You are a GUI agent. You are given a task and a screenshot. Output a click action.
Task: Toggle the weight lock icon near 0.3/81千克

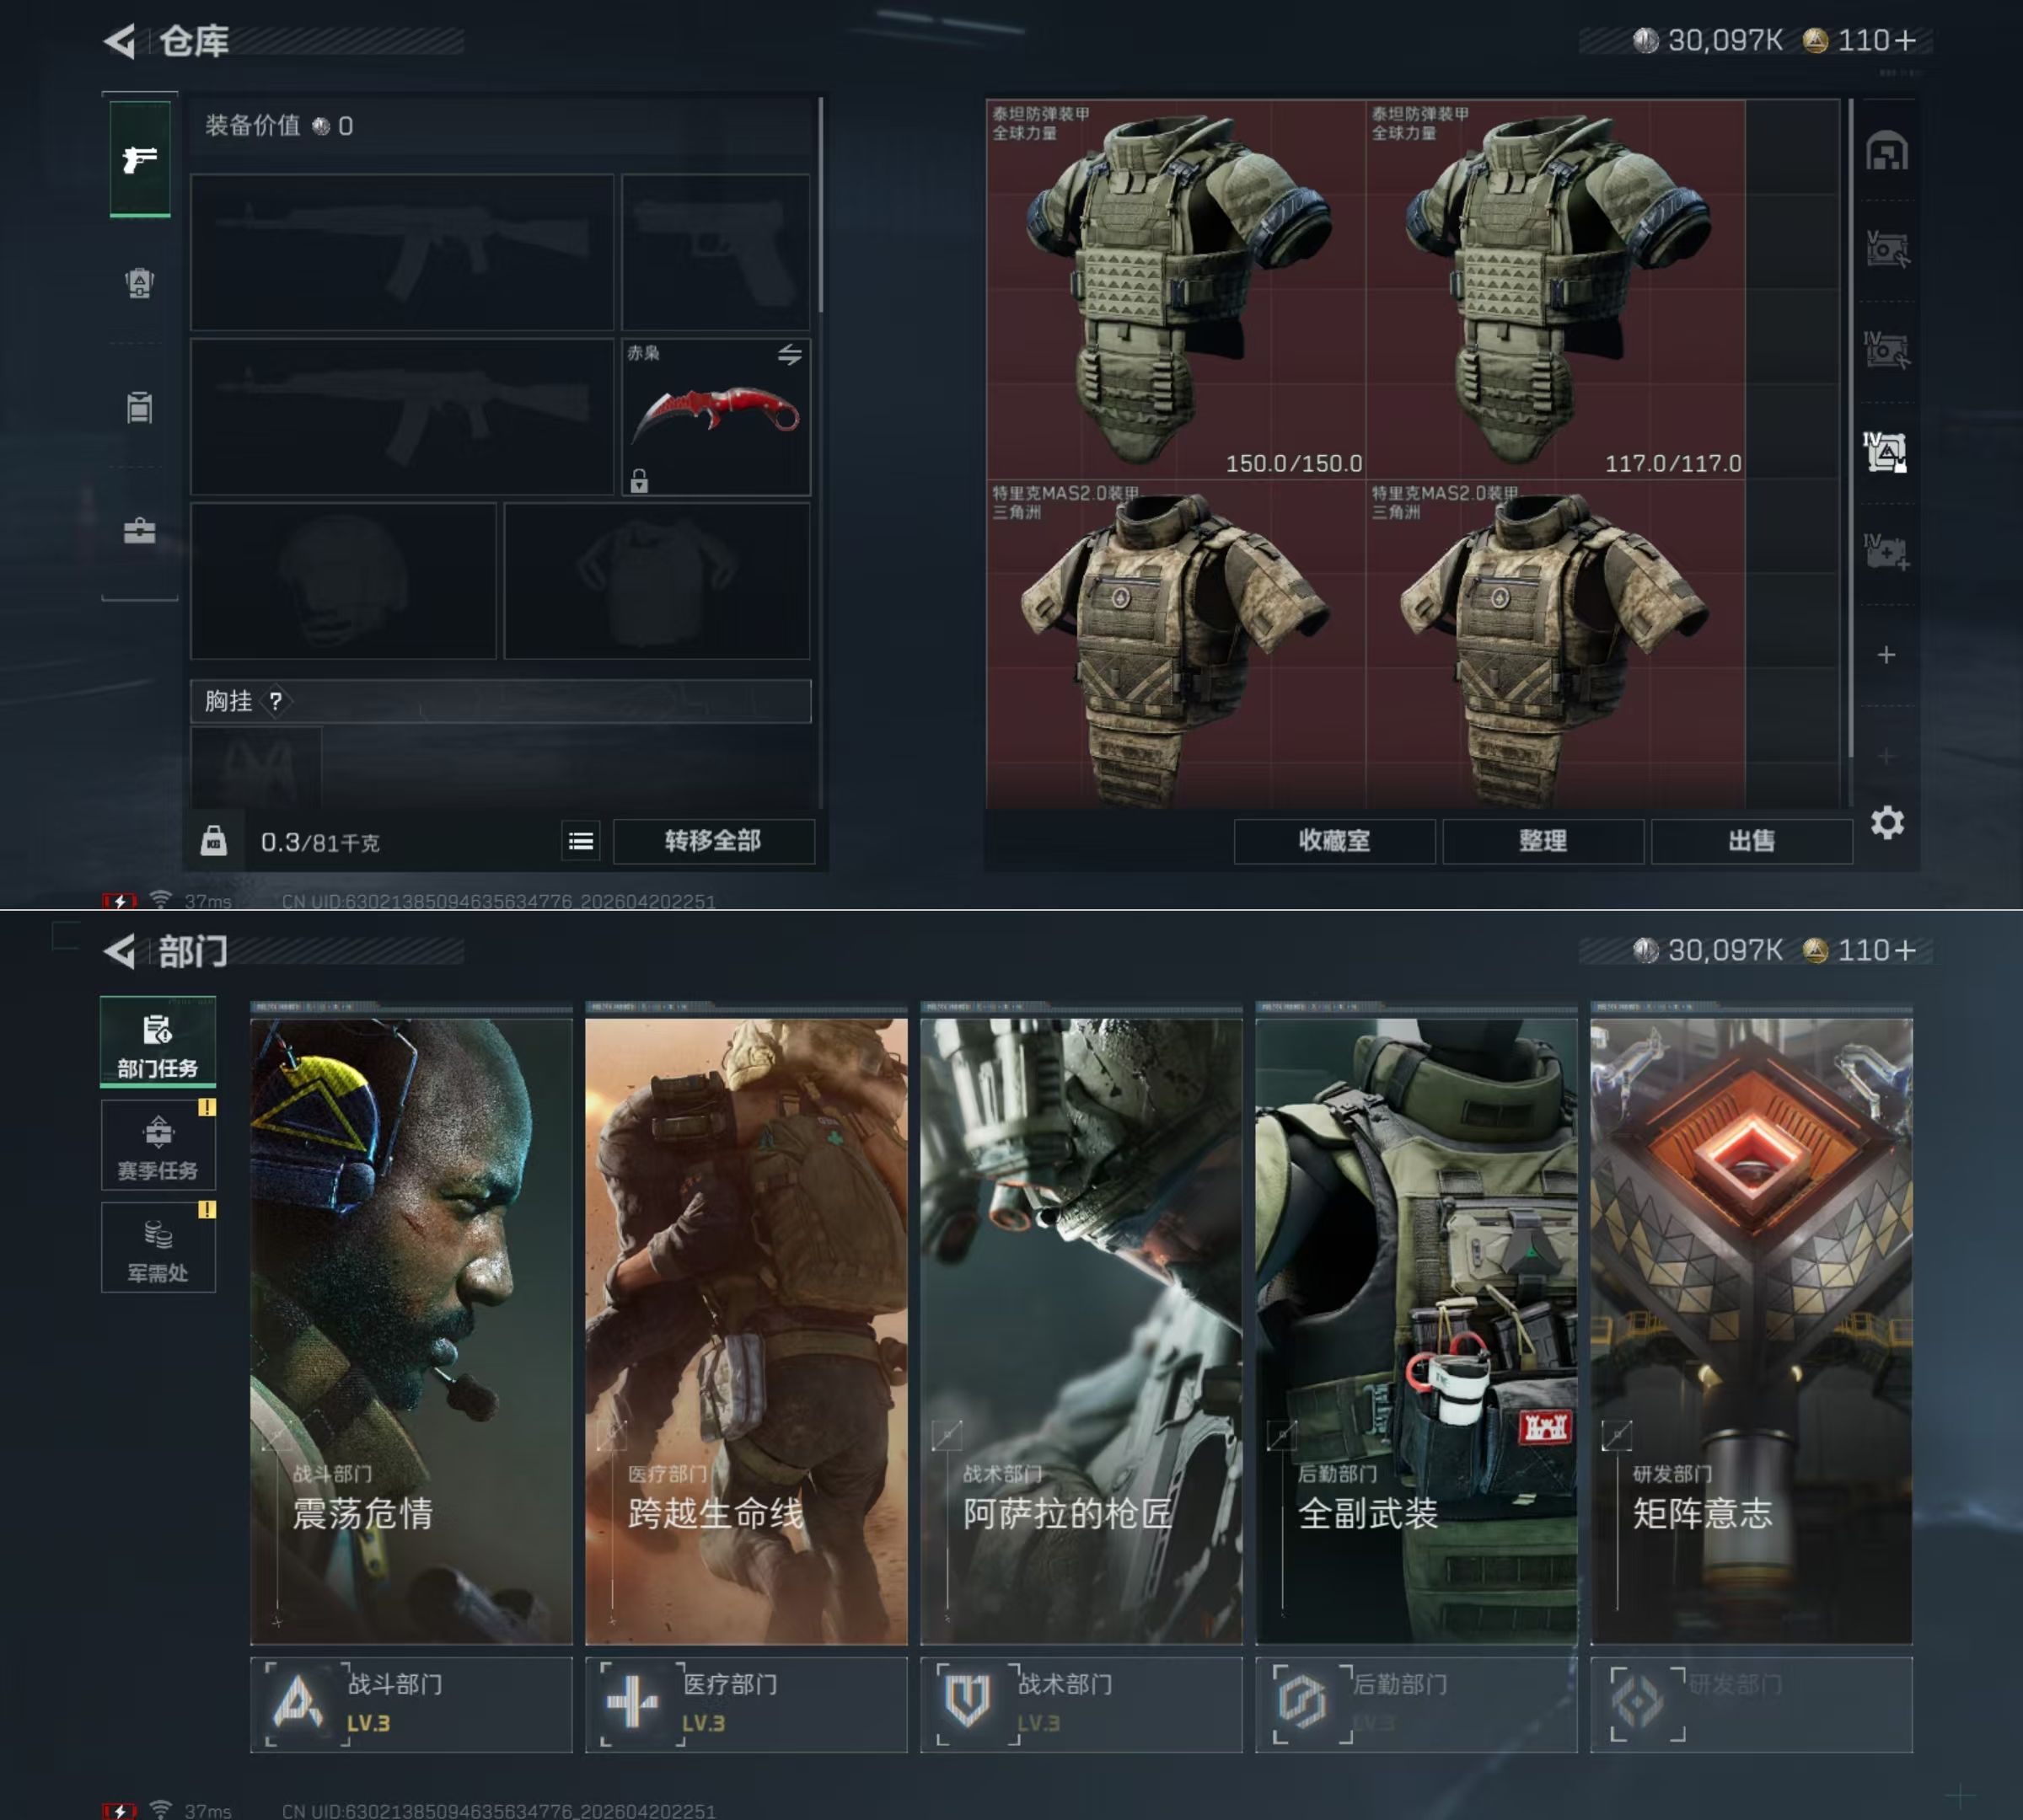point(213,841)
